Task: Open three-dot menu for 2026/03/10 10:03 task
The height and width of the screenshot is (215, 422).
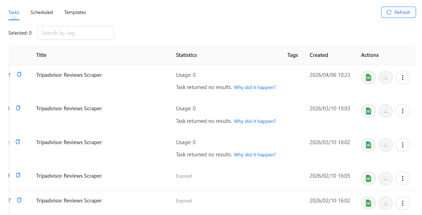Action: 402,111
